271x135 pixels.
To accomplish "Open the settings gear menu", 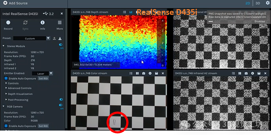I will (x=268, y=3).
